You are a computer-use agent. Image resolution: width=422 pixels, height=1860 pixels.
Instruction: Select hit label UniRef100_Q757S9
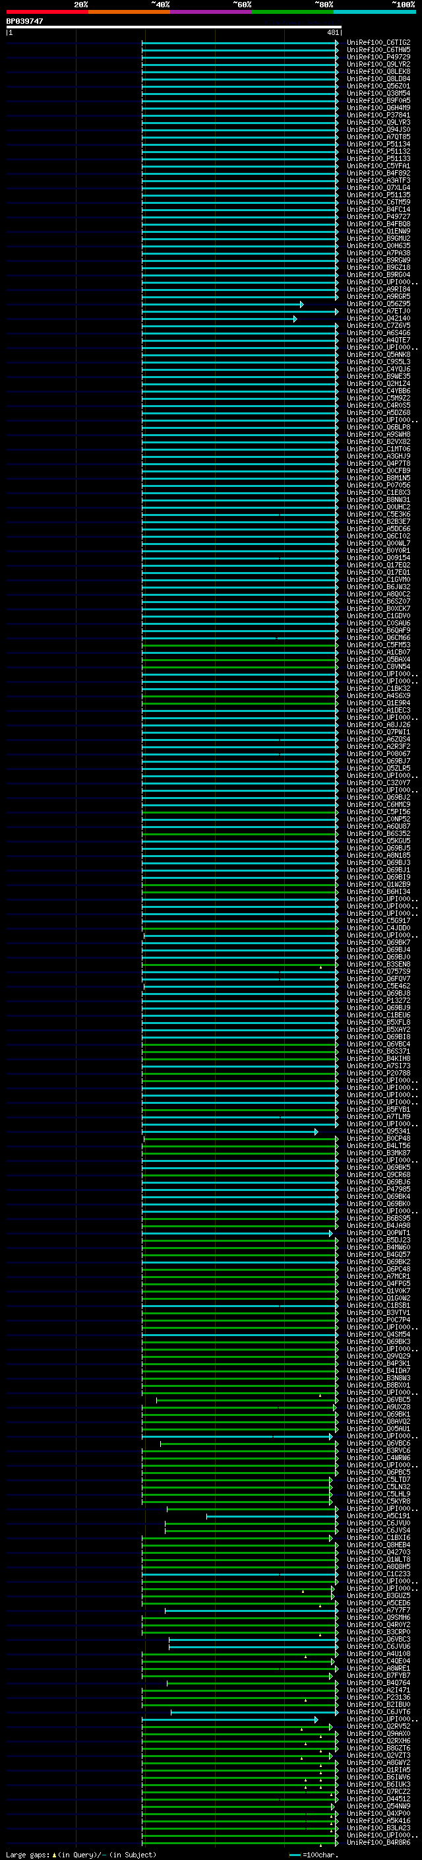tap(378, 972)
